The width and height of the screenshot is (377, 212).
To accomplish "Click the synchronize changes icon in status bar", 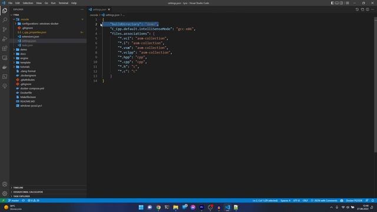I will click(x=24, y=200).
